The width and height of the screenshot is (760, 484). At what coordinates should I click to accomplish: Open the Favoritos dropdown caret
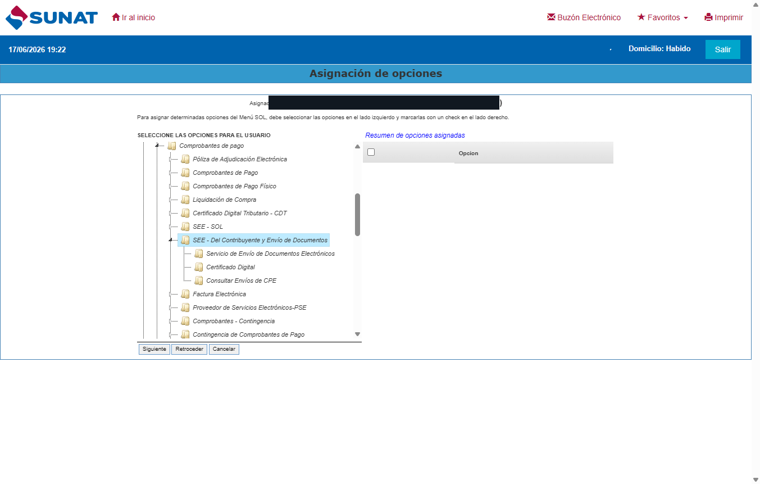(686, 18)
